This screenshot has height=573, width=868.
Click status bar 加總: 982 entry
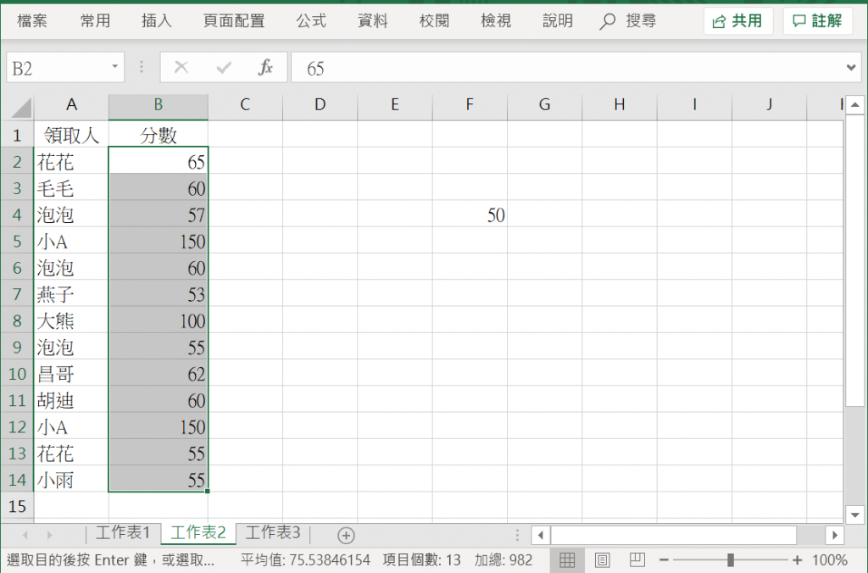(x=504, y=559)
